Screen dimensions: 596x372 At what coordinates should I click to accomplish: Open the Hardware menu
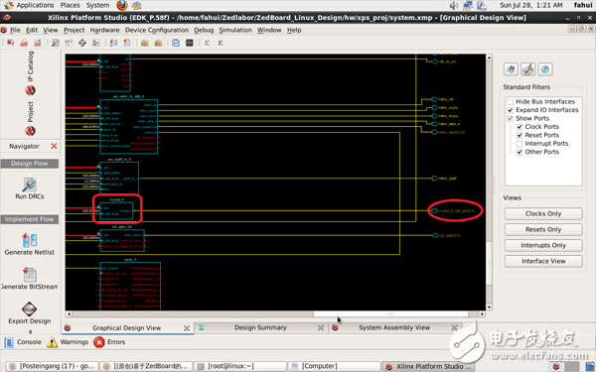104,30
